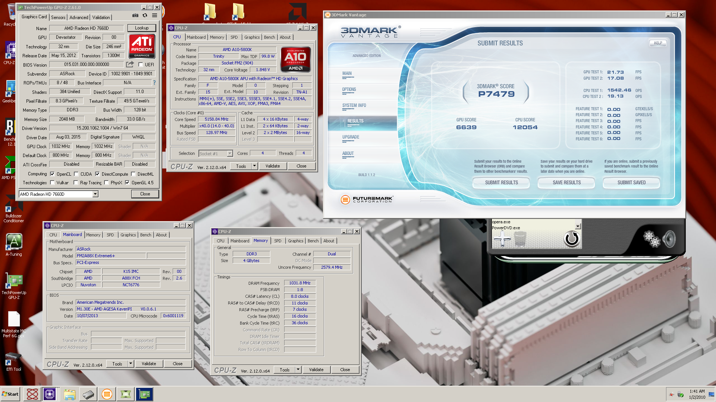Click the chip icon in the taskbar
Viewport: 716px width, 402px height.
point(88,394)
